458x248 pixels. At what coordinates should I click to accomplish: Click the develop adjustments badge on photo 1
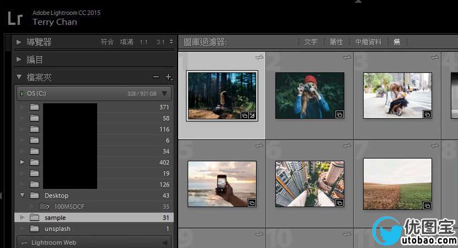point(252,115)
